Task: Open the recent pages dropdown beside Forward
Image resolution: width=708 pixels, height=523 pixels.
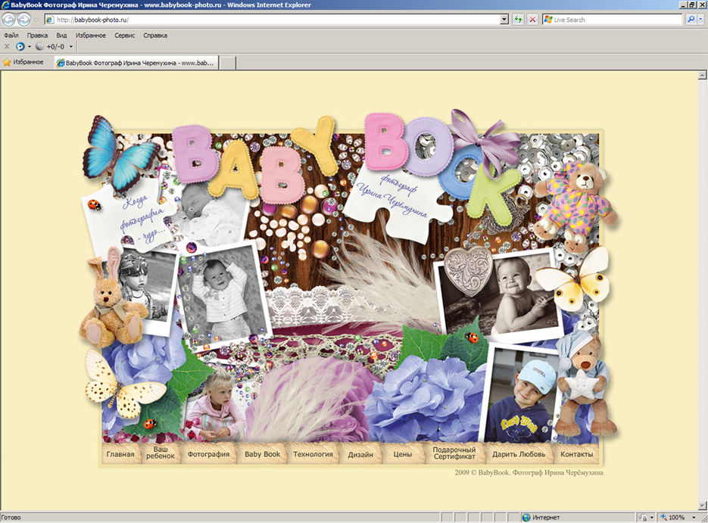Action: pyautogui.click(x=36, y=20)
